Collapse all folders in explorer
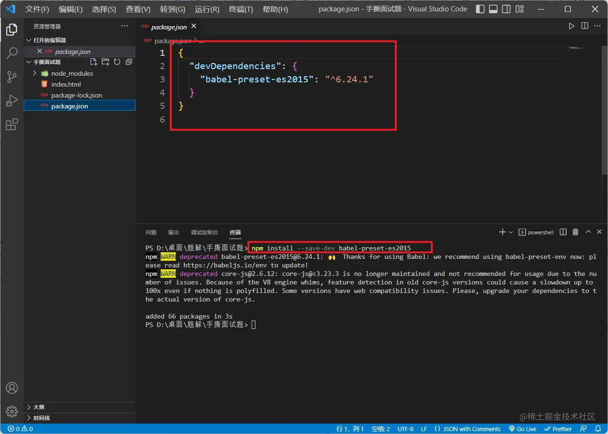This screenshot has height=434, width=608. pos(128,62)
